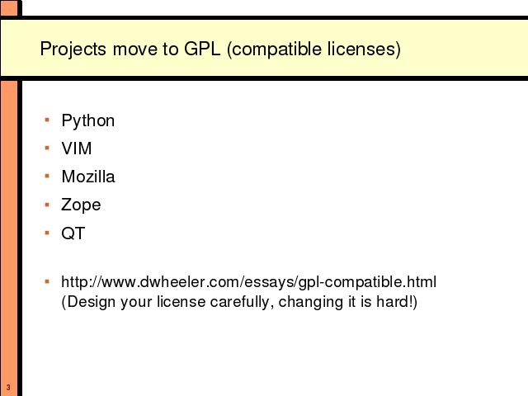The image size is (528, 396).
Task: Click the word 'GPL' in the title
Action: [202, 49]
